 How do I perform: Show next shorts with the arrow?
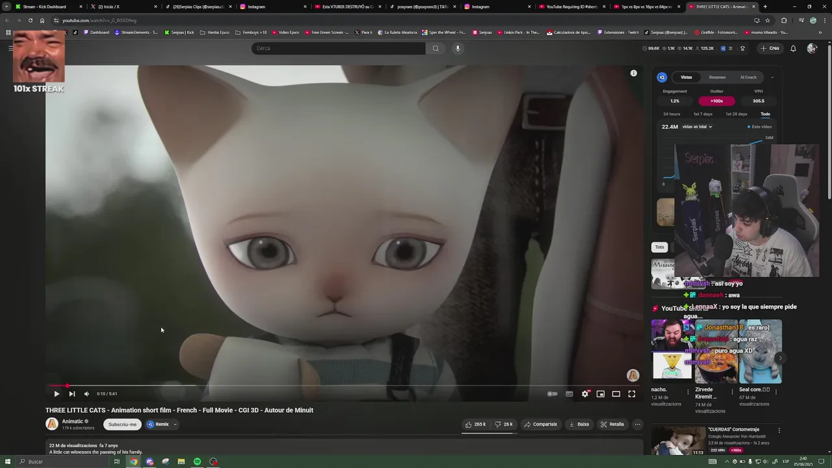pyautogui.click(x=780, y=358)
